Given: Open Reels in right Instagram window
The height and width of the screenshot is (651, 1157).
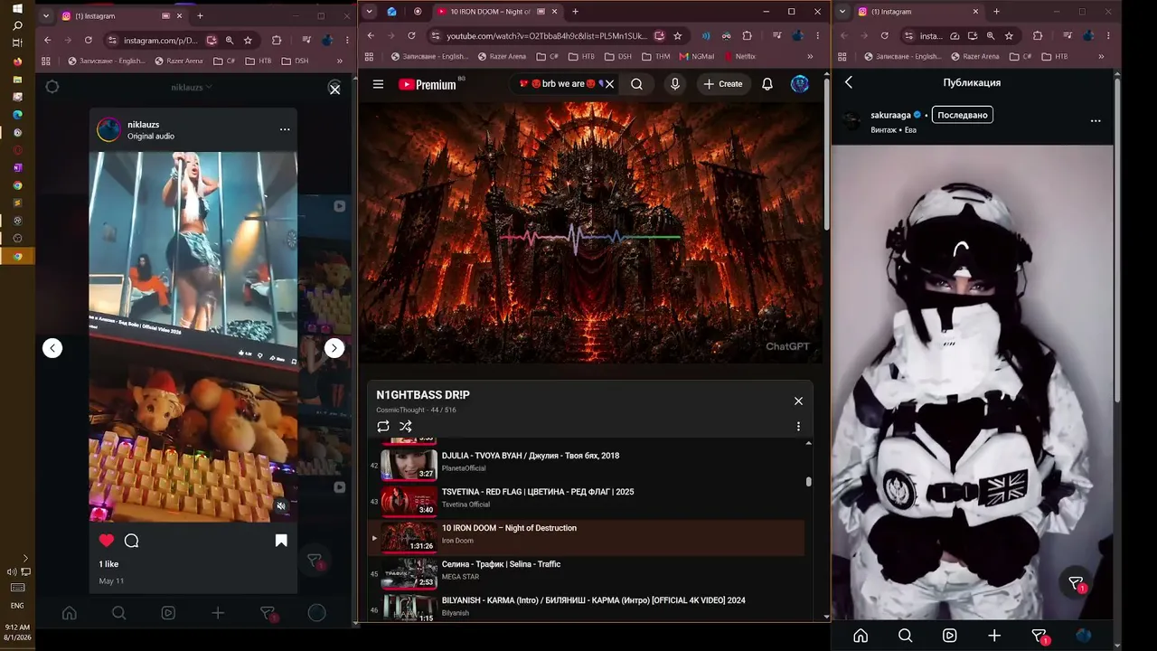Looking at the screenshot, I should [950, 636].
